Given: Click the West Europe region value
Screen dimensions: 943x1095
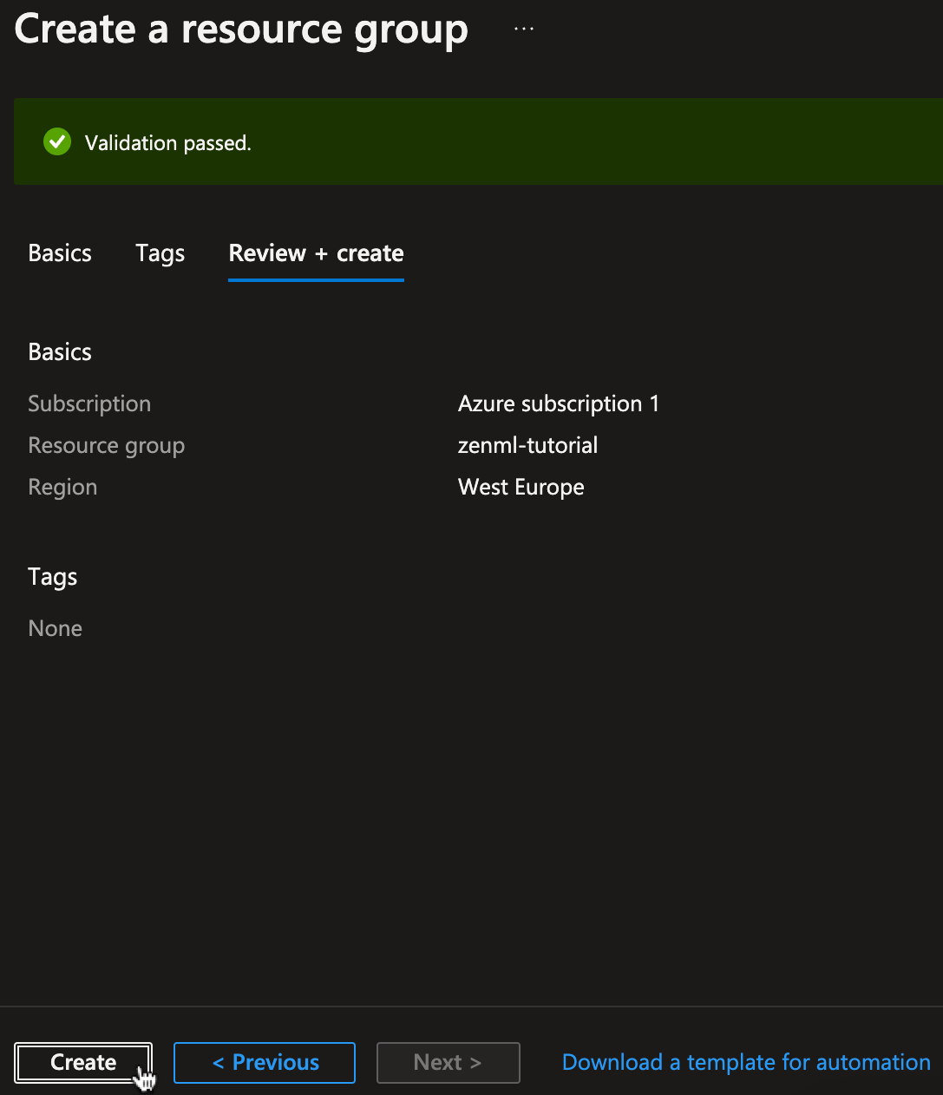Looking at the screenshot, I should 521,488.
